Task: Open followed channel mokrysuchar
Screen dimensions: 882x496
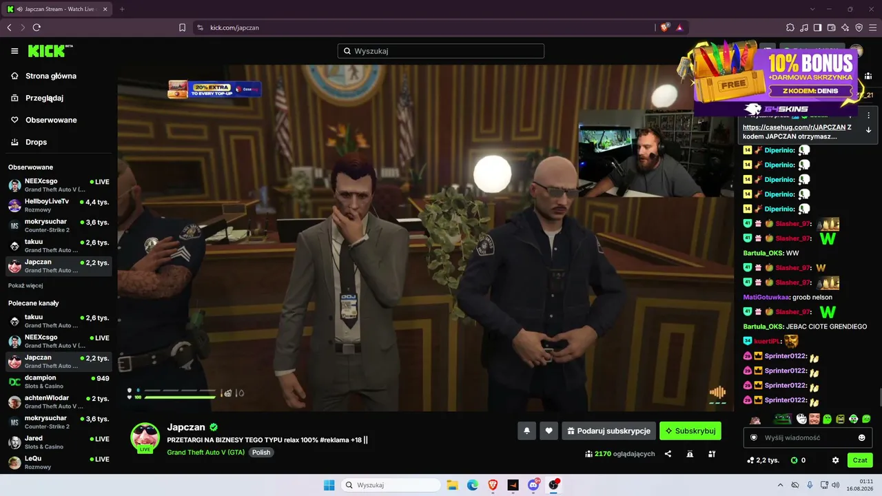Action: 59,225
